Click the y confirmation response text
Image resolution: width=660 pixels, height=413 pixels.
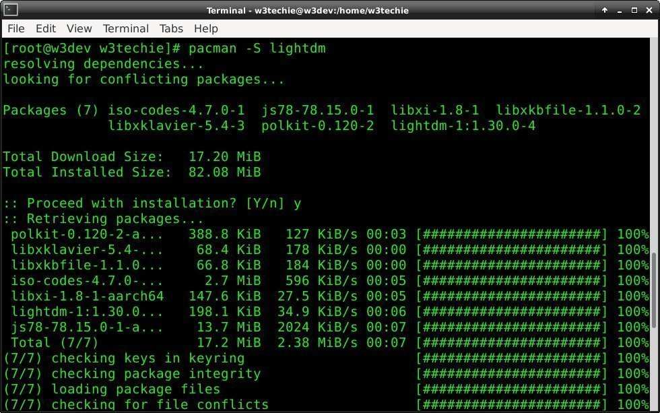(296, 203)
